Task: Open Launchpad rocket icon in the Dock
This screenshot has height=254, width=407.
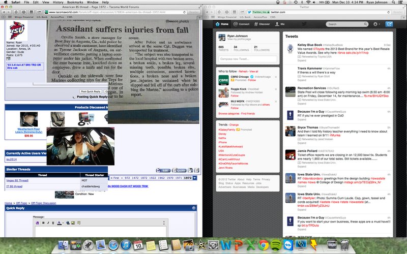Action: [x=88, y=245]
